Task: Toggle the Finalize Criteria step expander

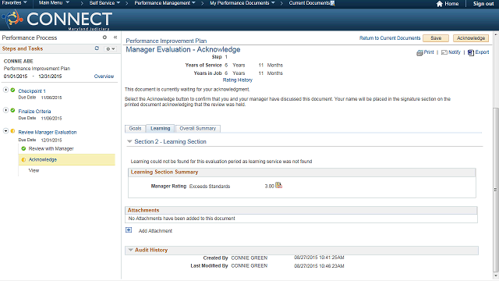Action: pyautogui.click(x=5, y=111)
